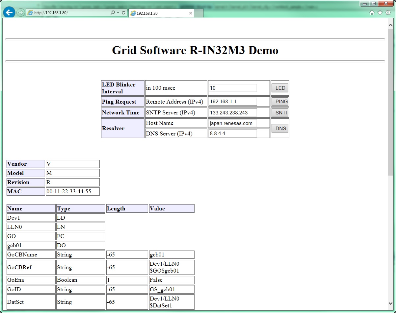The image size is (396, 313).
Task: Click the "Network Time" label cell
Action: (x=123, y=112)
